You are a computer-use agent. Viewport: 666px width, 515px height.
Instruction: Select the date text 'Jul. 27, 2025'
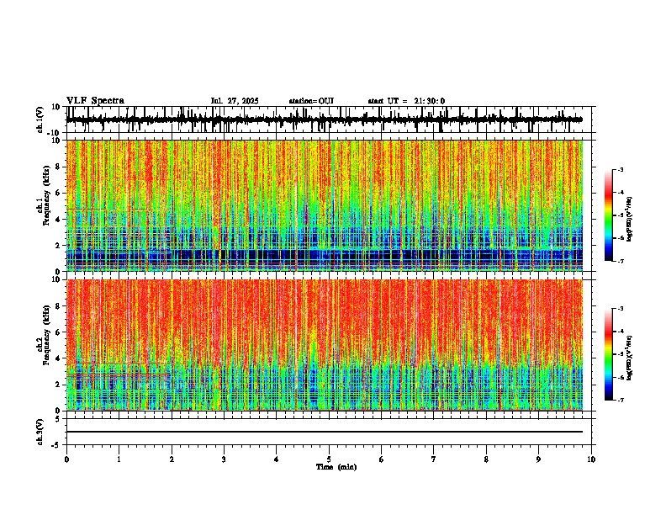[x=235, y=101]
